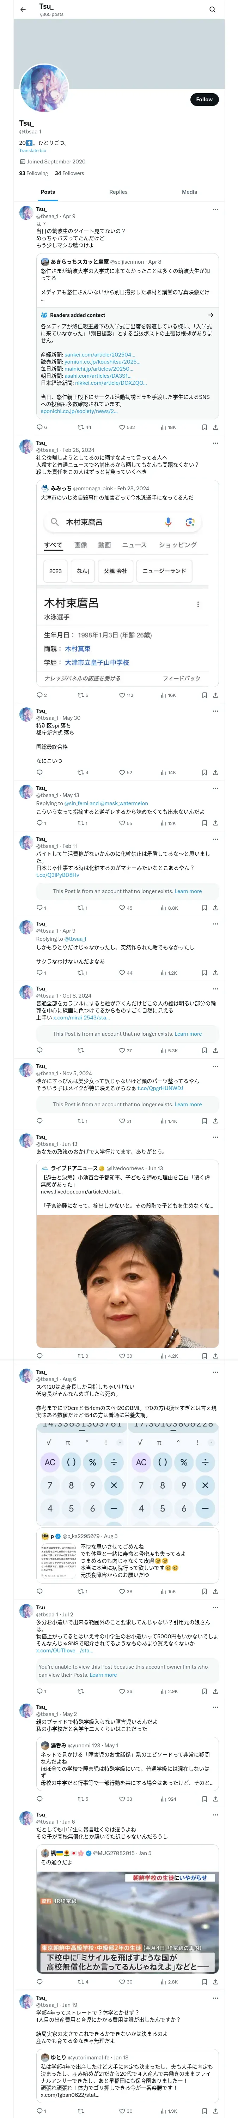
Task: Repost the post with 44 reposts
Action: [x=80, y=427]
